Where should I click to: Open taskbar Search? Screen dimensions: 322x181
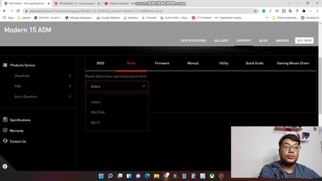[110, 176]
